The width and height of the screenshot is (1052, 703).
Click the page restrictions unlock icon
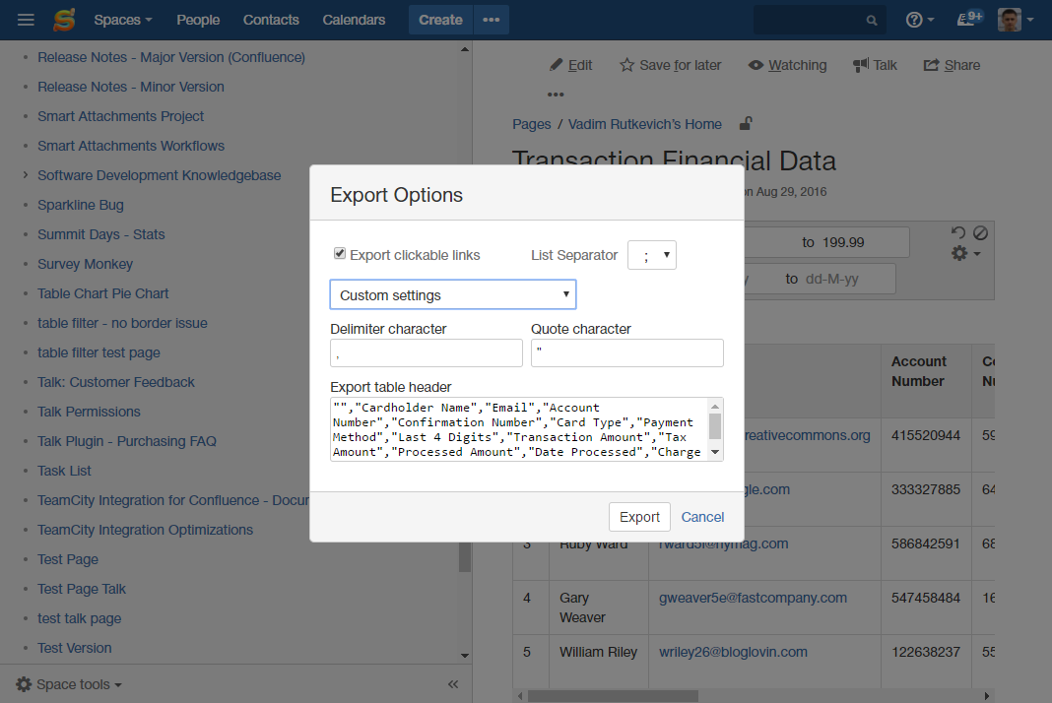pyautogui.click(x=746, y=124)
